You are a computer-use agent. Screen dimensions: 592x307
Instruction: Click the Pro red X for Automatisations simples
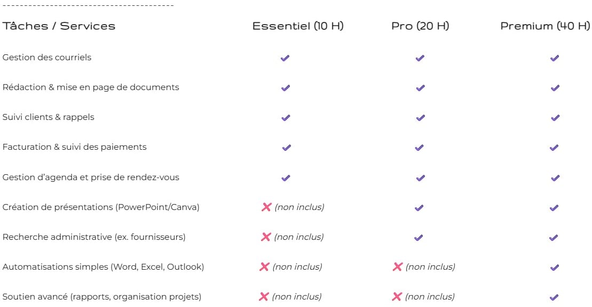[x=397, y=267]
